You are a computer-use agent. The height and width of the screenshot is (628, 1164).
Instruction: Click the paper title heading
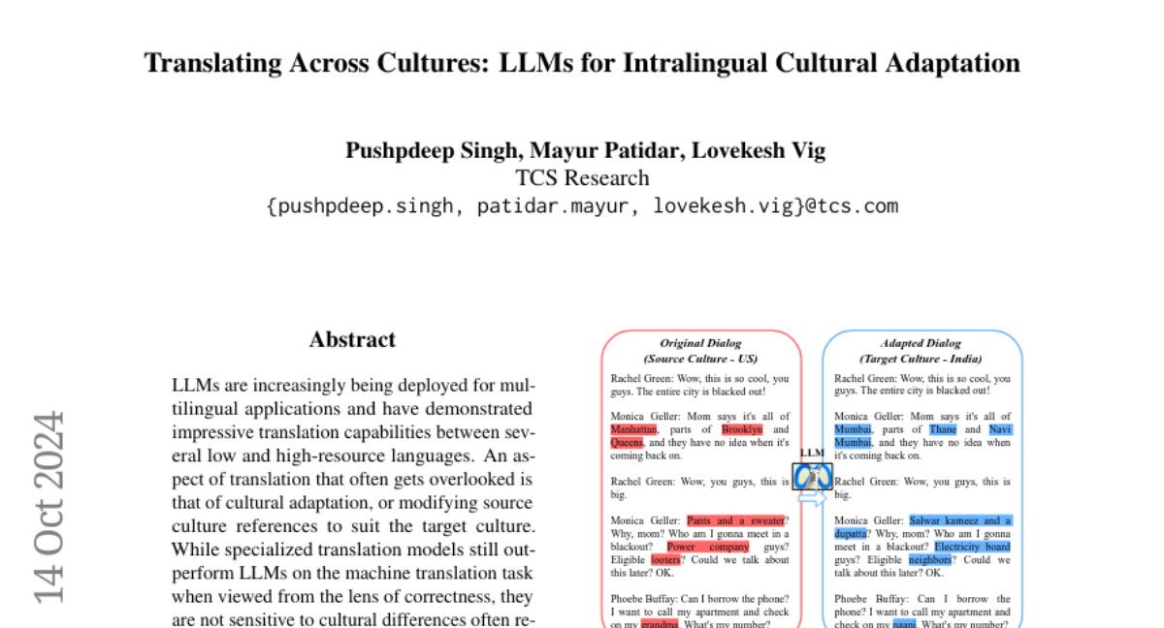pos(582,63)
